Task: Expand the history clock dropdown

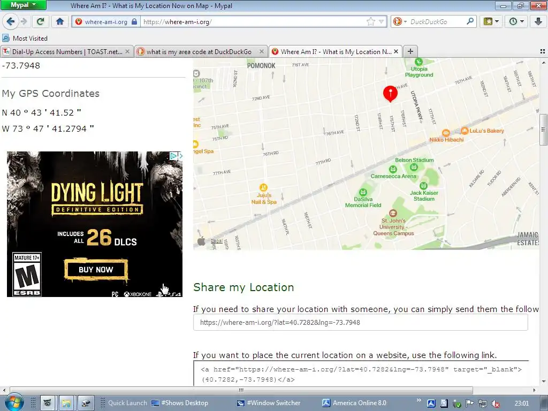Action: click(516, 21)
